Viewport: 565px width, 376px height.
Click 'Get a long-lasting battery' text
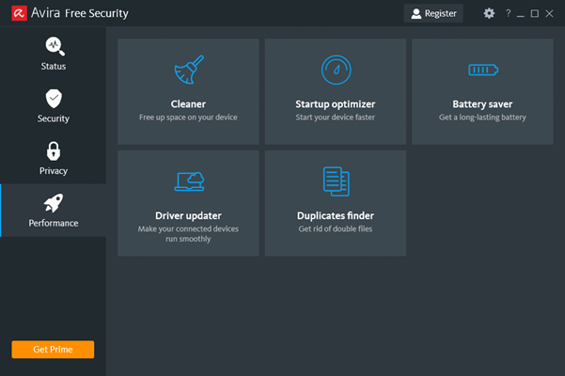pos(482,117)
